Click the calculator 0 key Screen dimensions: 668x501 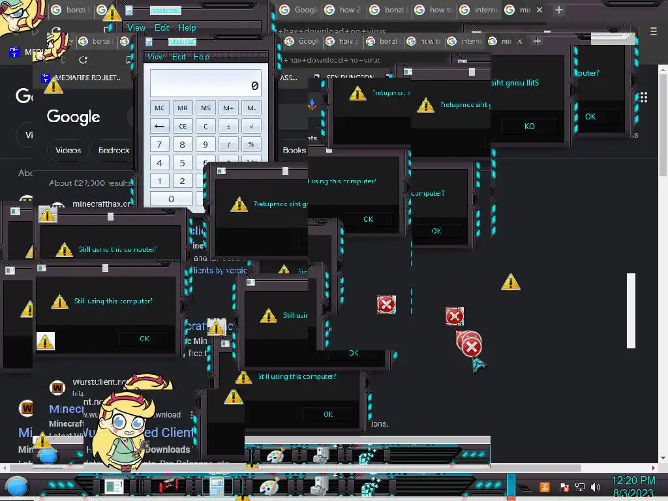[171, 199]
